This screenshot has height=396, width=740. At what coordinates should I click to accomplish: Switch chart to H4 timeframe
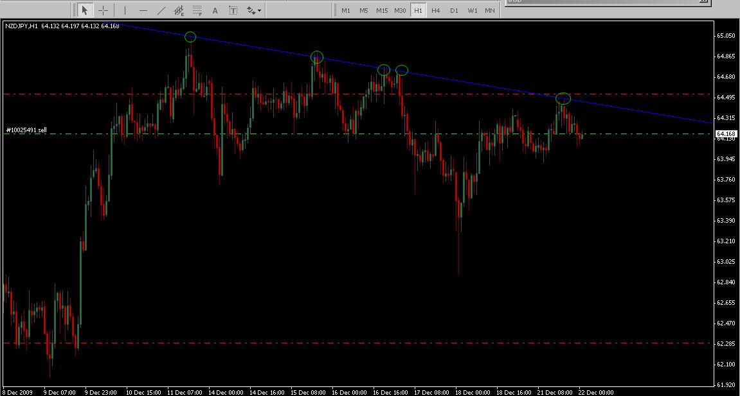point(436,10)
